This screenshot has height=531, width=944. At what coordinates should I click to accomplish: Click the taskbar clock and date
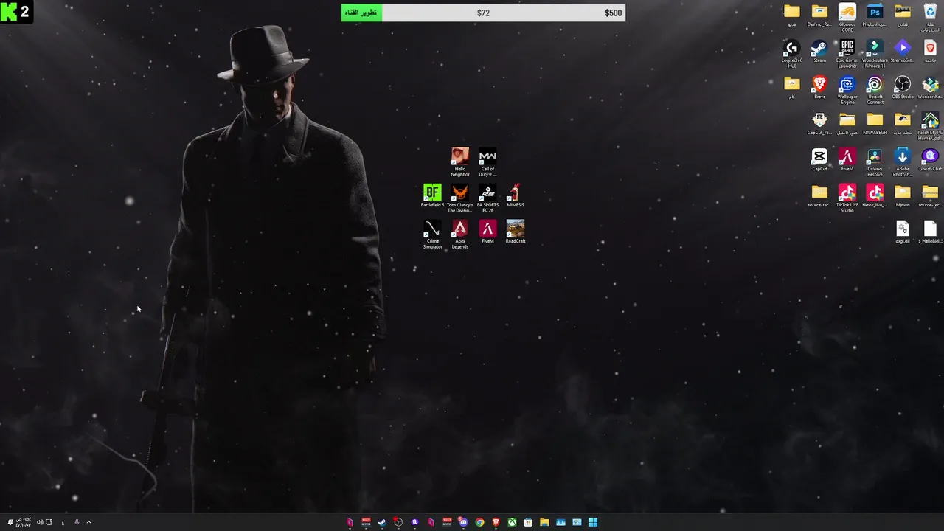tap(23, 522)
